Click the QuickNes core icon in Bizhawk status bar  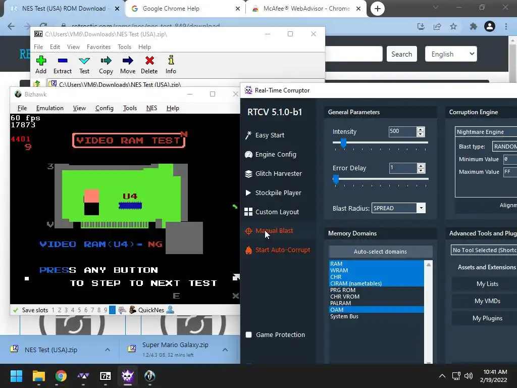(x=133, y=310)
